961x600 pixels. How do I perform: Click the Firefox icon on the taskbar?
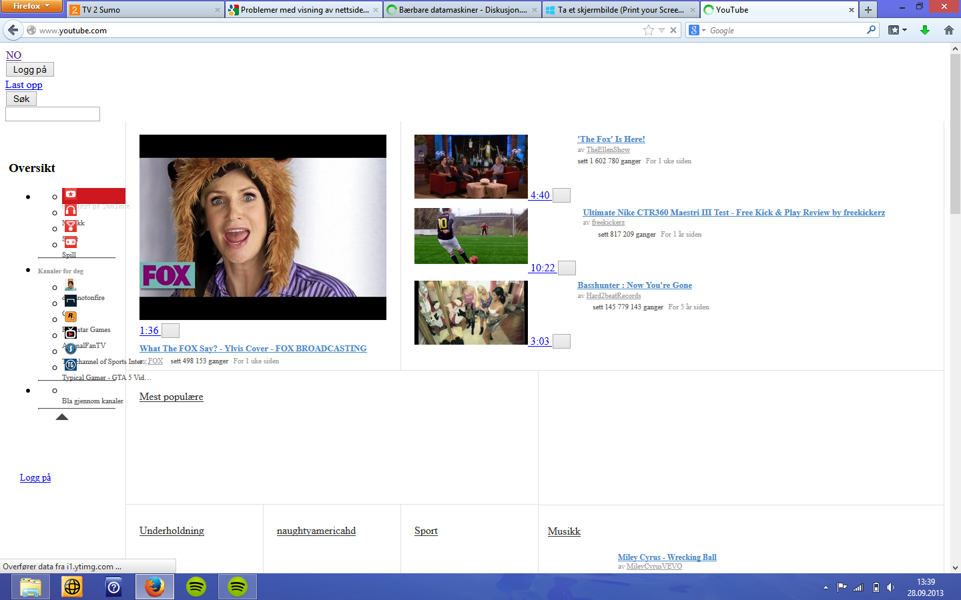[x=155, y=587]
